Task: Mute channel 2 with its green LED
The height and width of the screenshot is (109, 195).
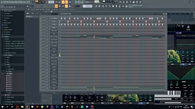Action: [x=41, y=21]
